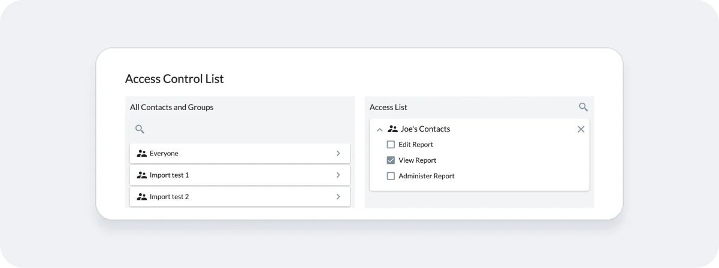The image size is (719, 268).
Task: Click the Access Control List title
Action: click(x=174, y=79)
